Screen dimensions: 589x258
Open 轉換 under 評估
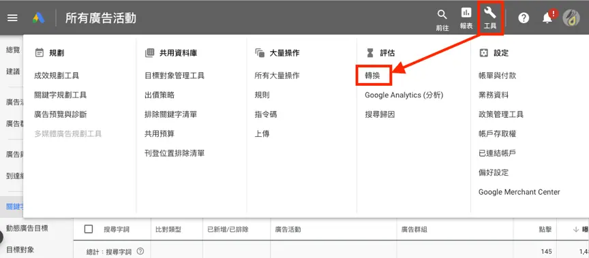point(373,76)
